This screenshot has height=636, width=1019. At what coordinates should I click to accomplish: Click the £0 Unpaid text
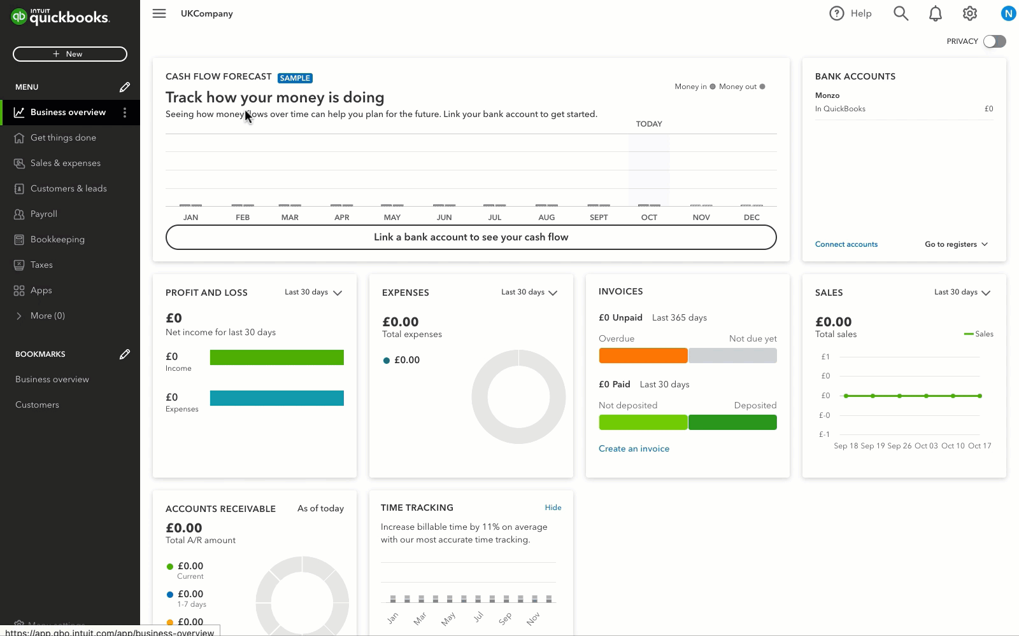(620, 318)
